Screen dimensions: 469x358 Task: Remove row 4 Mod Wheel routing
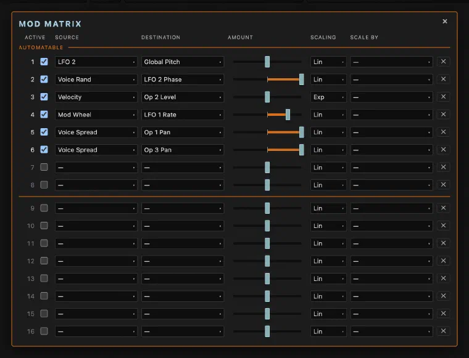click(443, 115)
